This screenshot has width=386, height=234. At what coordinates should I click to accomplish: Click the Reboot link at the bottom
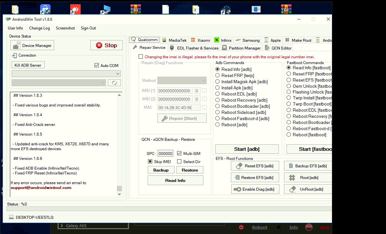[x=260, y=227]
